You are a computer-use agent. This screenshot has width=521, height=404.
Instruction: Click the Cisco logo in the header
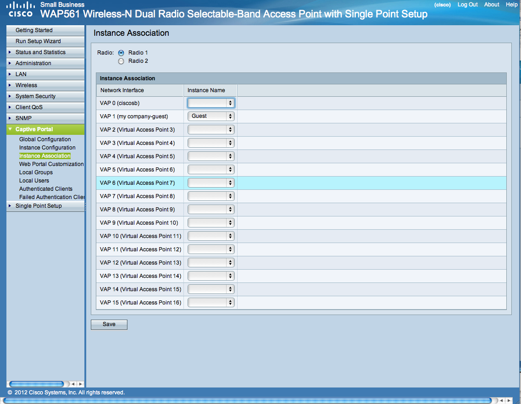coord(21,9)
